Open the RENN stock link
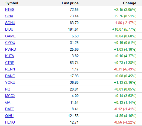 point(10,69)
